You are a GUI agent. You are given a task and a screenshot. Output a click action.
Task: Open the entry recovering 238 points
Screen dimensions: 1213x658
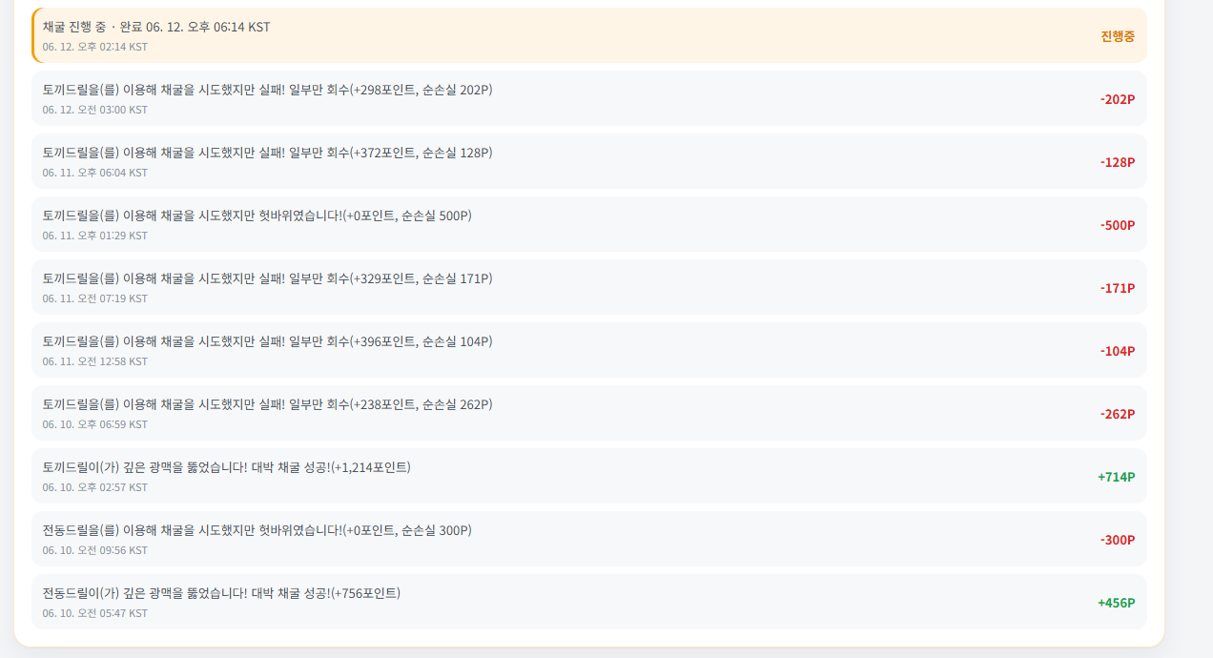tap(589, 413)
